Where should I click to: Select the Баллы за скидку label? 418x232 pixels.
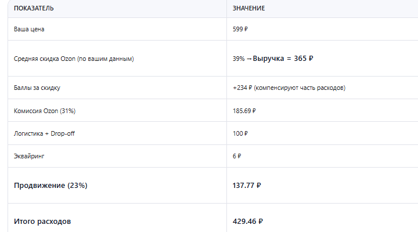tap(37, 88)
